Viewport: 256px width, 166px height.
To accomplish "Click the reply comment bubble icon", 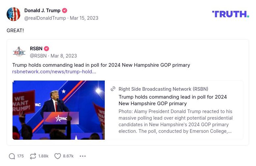I will 12,156.
